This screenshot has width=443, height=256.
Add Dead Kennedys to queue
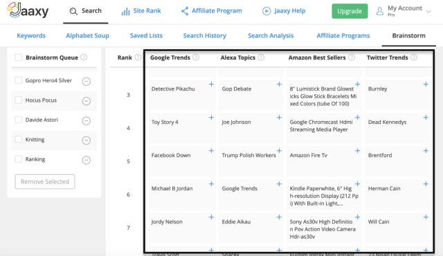(x=426, y=118)
